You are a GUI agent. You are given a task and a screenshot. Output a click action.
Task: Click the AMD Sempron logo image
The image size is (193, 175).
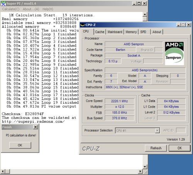[x=174, y=53]
